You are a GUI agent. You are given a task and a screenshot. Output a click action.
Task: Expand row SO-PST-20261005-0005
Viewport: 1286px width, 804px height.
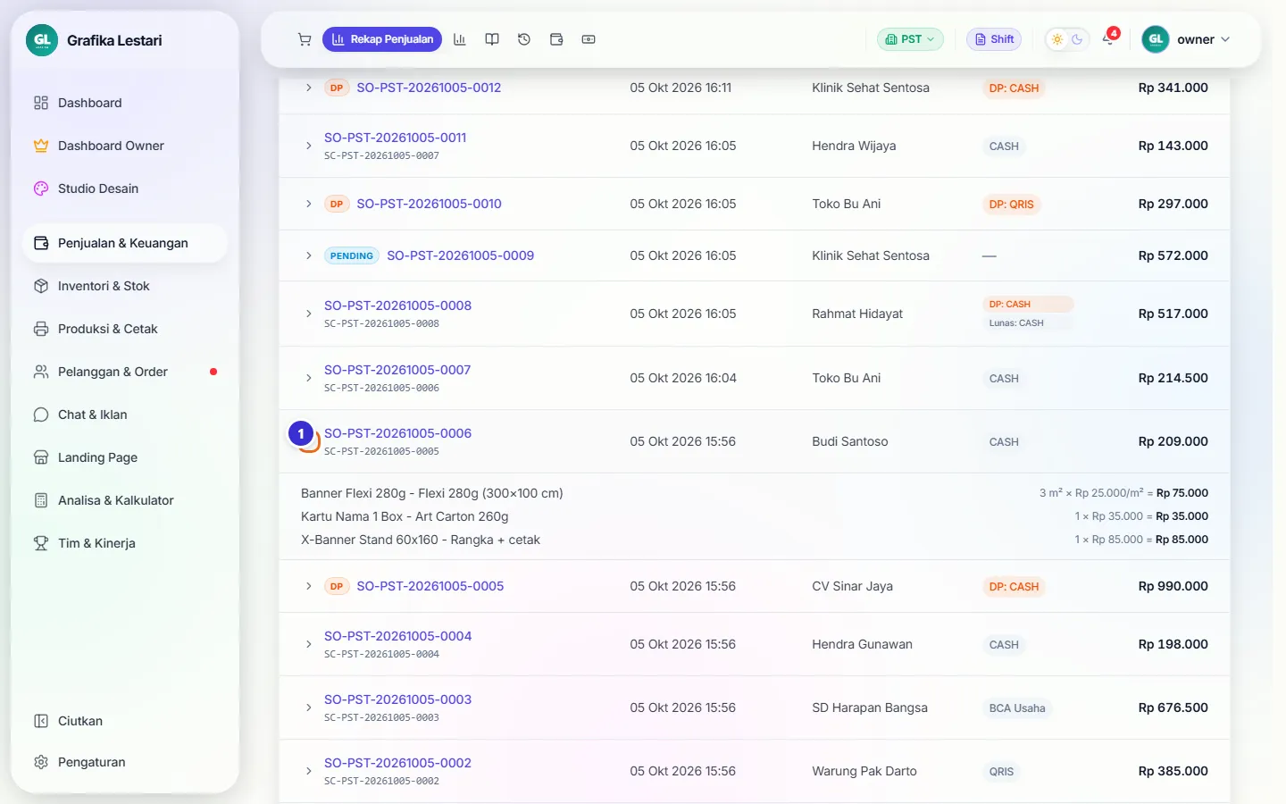(x=309, y=586)
